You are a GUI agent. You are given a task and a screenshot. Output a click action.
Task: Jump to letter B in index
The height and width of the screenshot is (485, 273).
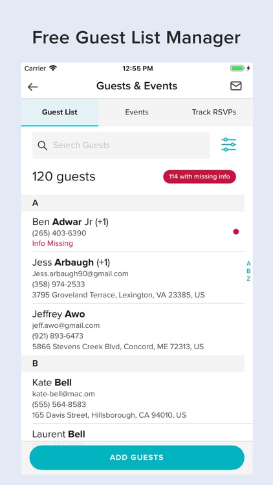(248, 271)
